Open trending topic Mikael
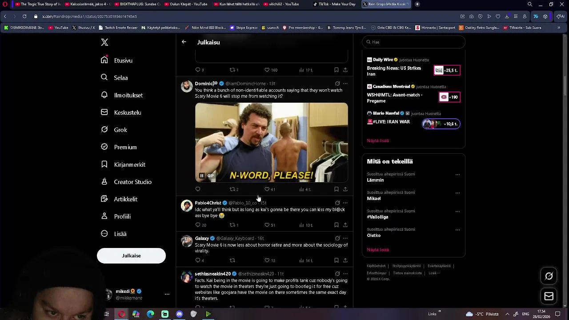This screenshot has width=569, height=320. click(374, 199)
